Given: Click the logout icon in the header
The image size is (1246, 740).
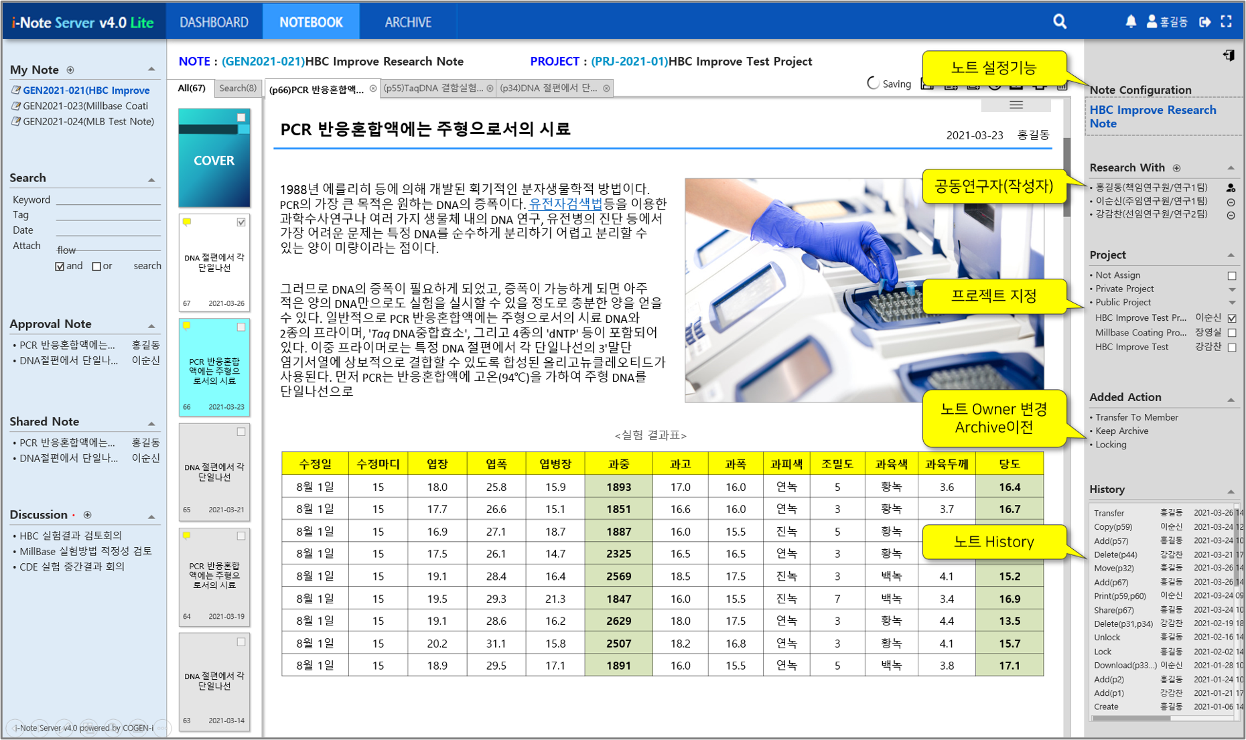Looking at the screenshot, I should click(x=1204, y=21).
